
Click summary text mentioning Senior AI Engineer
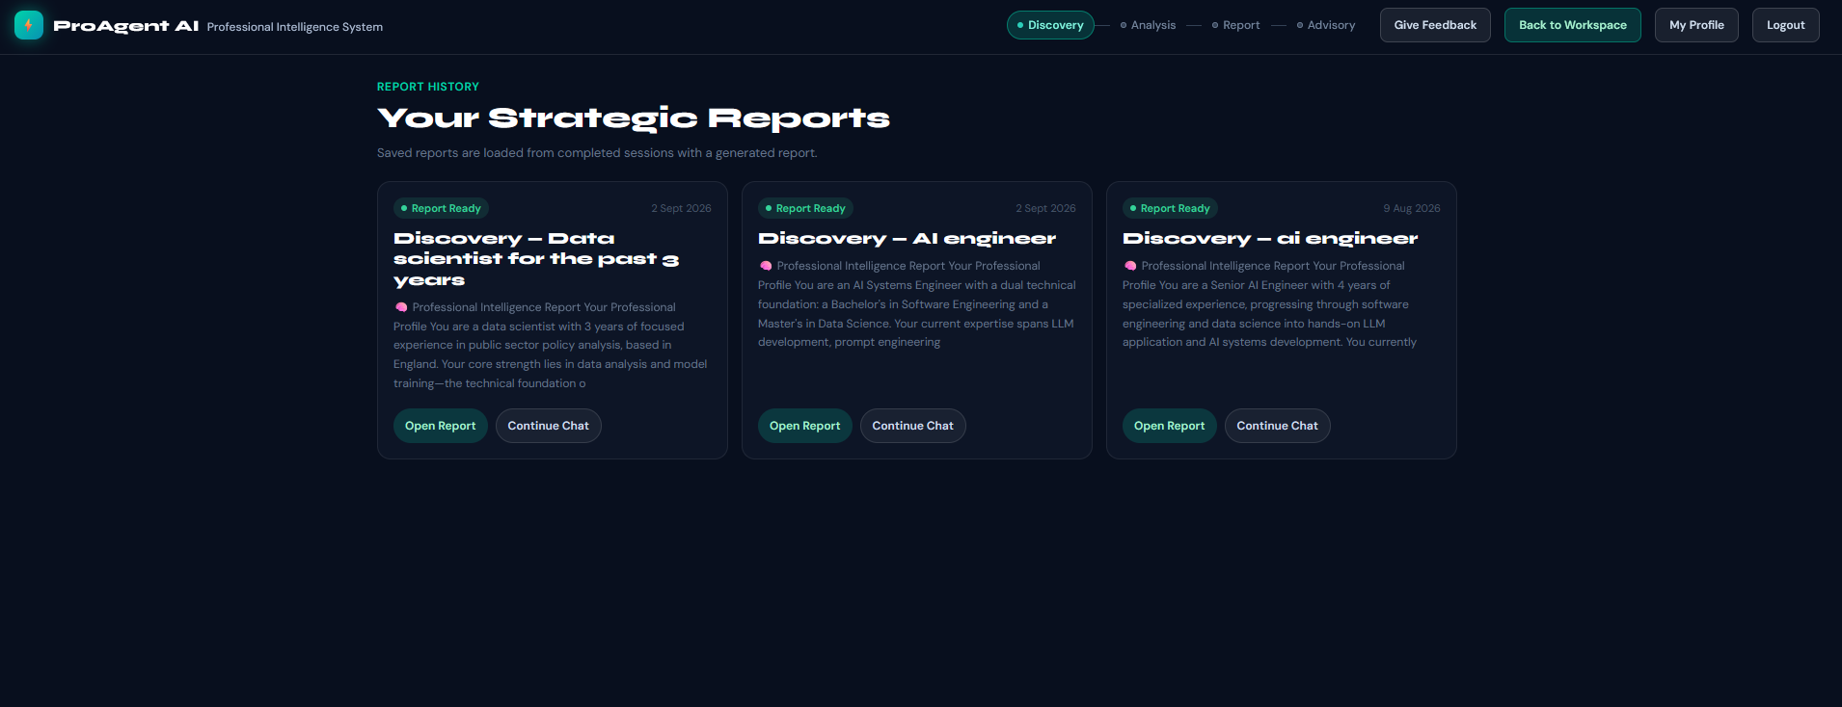pos(1270,304)
